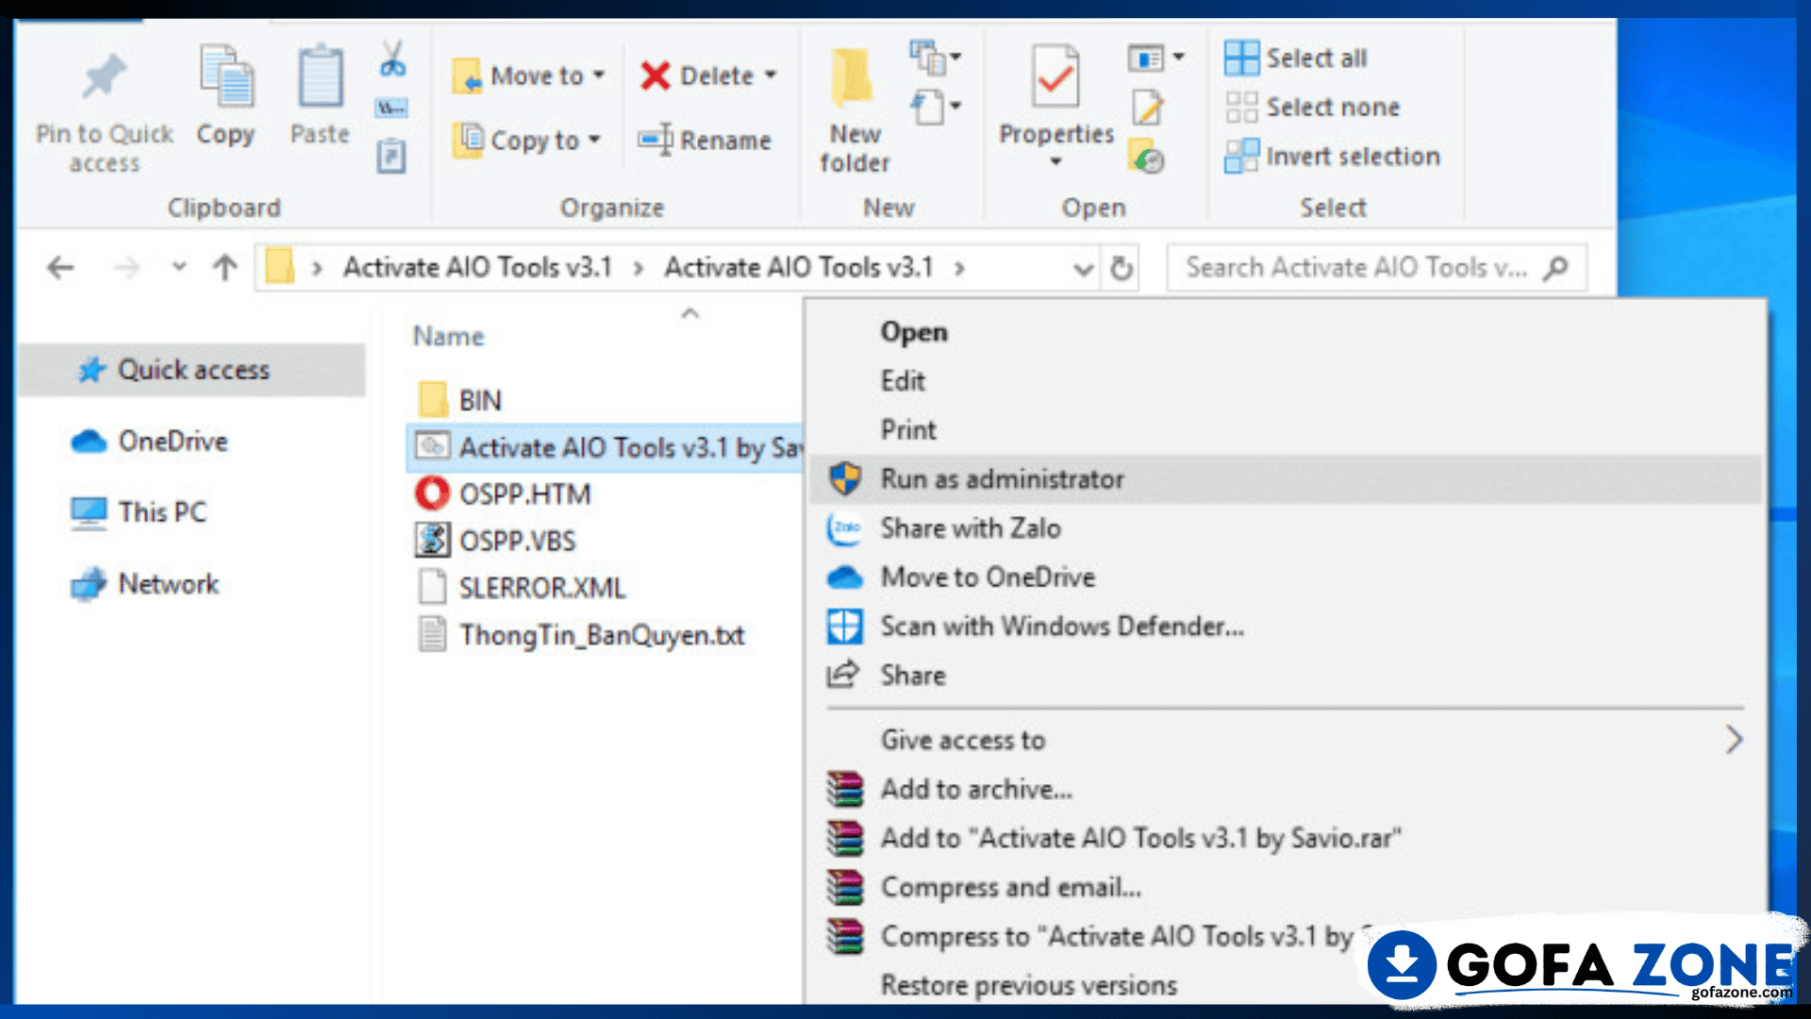Click the Copy icon in Clipboard group
This screenshot has height=1019, width=1811.
click(x=225, y=77)
